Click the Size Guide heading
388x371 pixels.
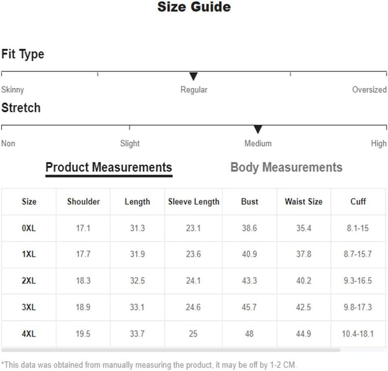[194, 7]
